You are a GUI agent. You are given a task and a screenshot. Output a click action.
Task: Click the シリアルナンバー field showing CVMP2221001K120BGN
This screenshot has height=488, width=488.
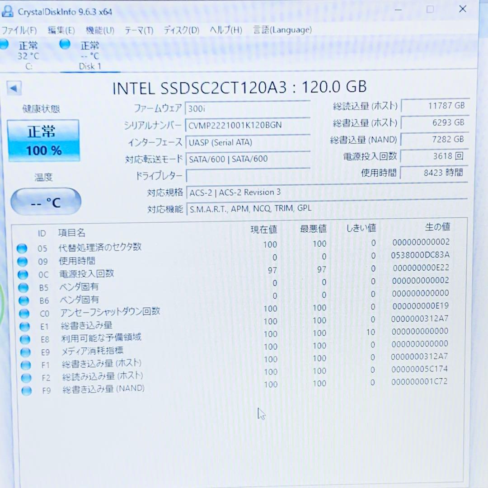(248, 125)
